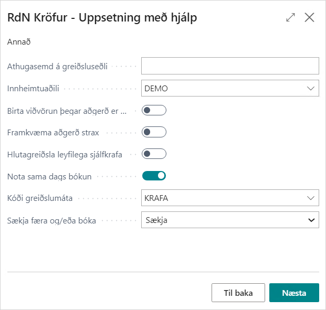Open the Sækja færa og/eða bóka select box

(x=230, y=220)
